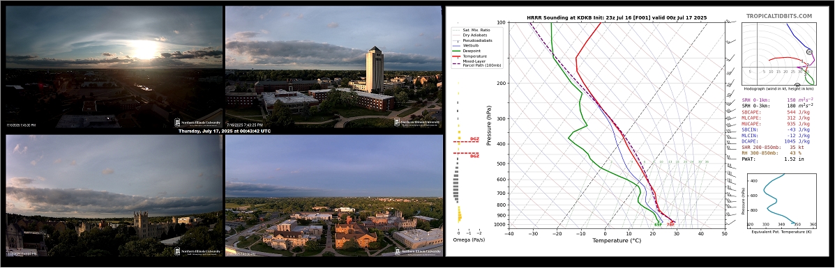Click the NIU logo on the bottom-left webcam
Screen dimensions: 835x268
197,251
